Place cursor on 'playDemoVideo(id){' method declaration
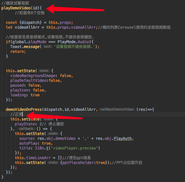Image resolution: width=185 pixels, height=182 pixels. click(x=22, y=8)
